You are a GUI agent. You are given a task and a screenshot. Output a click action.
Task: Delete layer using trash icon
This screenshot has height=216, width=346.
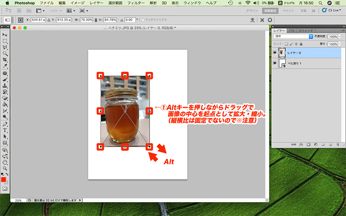[338, 145]
